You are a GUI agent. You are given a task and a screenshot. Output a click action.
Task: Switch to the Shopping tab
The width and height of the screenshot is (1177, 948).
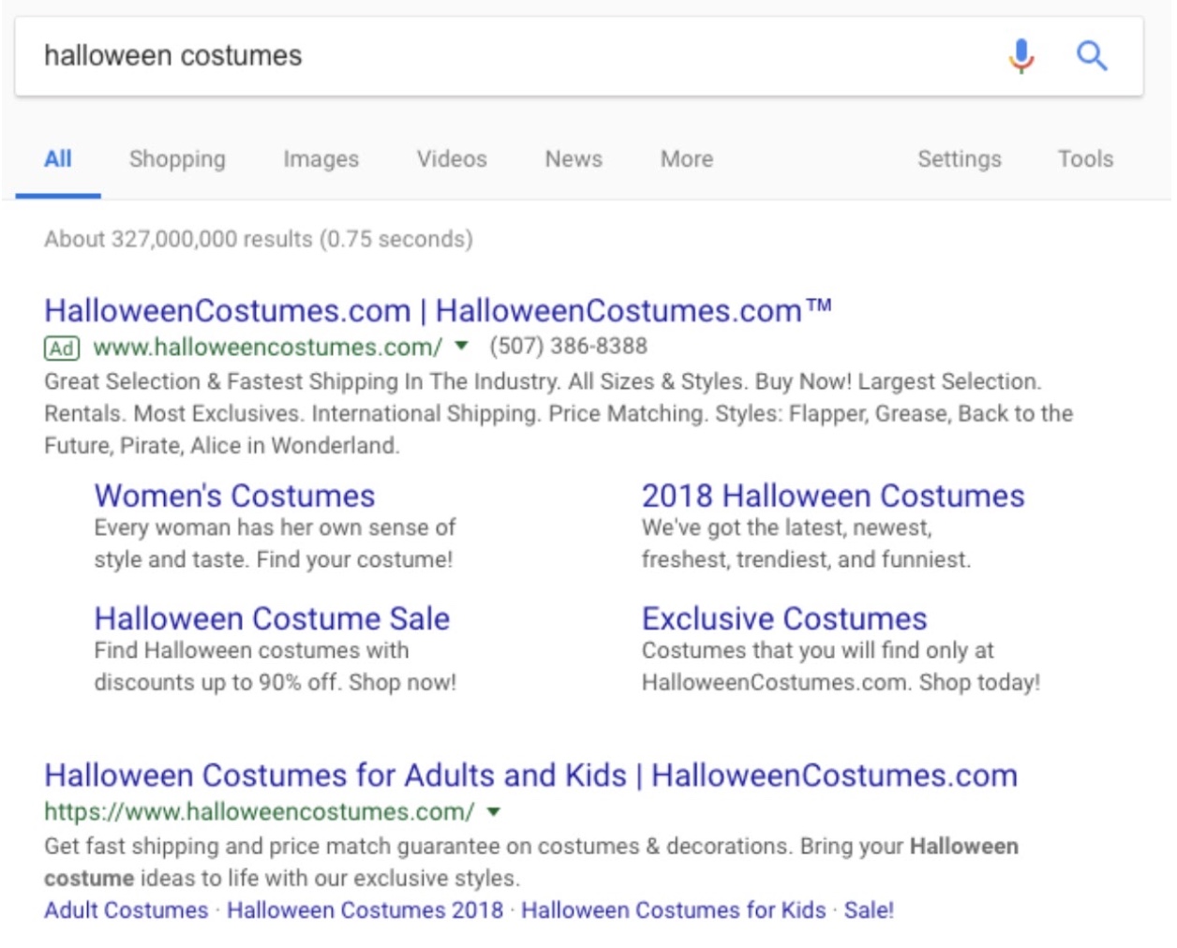pyautogui.click(x=177, y=159)
